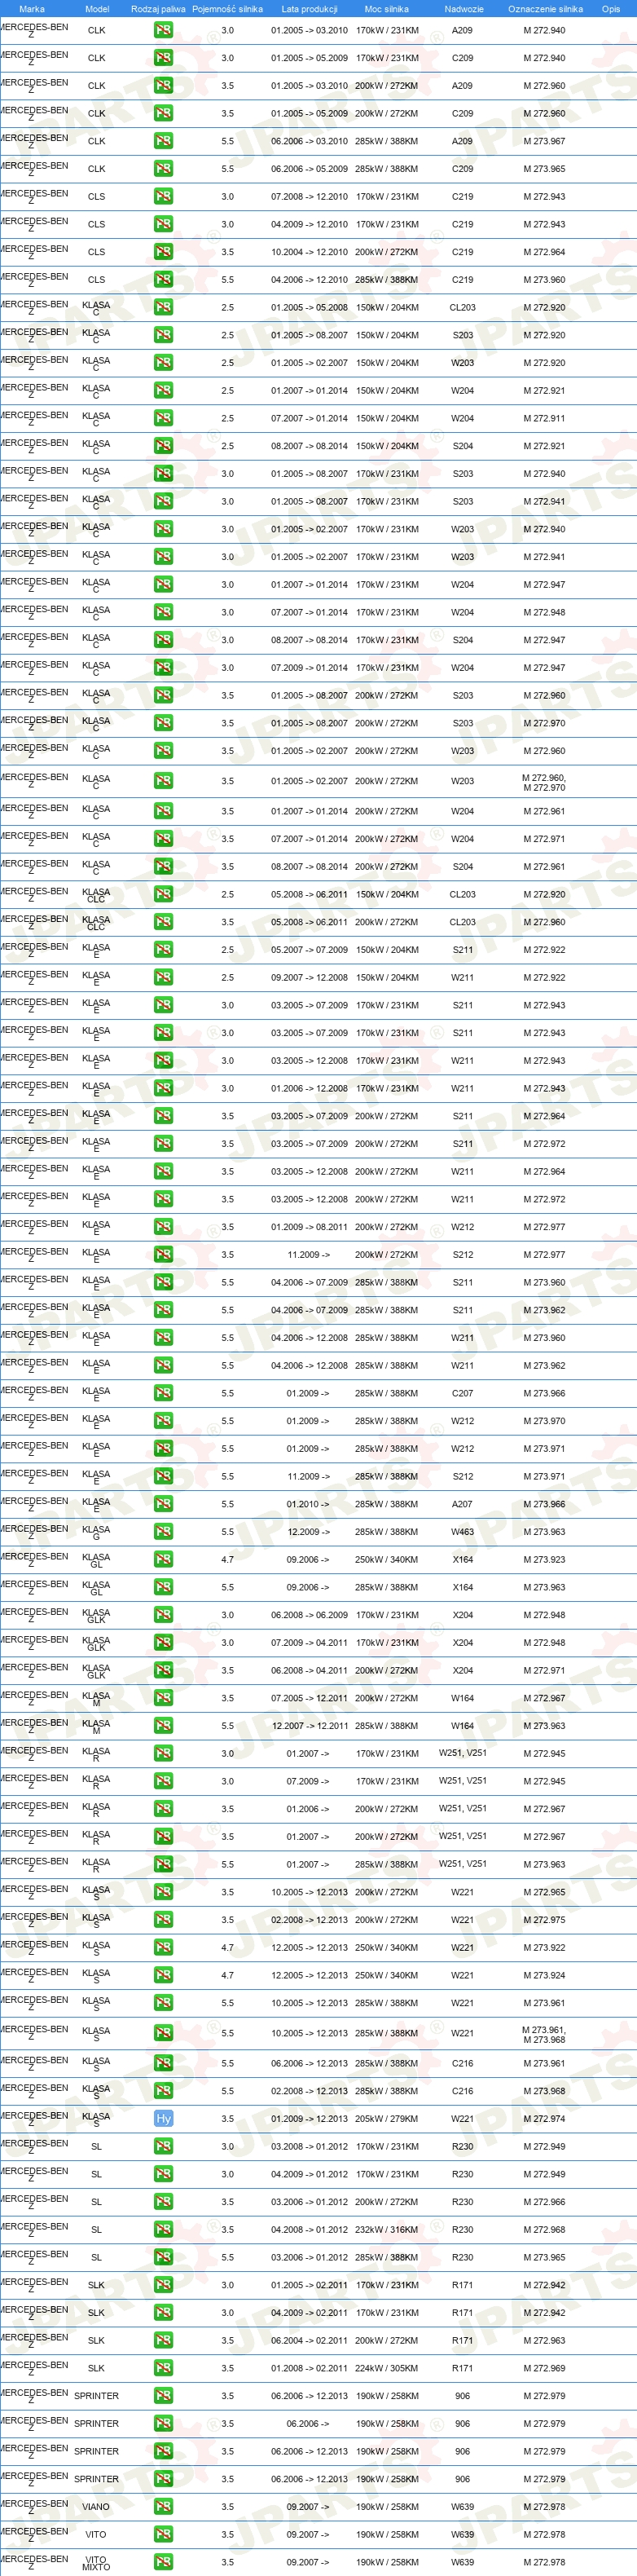Click the Lata produkcji column header
The height and width of the screenshot is (2576, 637).
(309, 9)
